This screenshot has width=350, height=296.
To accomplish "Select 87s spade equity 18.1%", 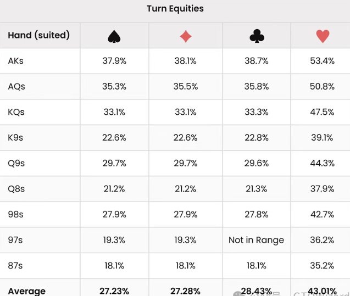I will 114,266.
